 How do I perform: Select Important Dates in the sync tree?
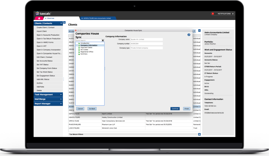(x=86, y=47)
